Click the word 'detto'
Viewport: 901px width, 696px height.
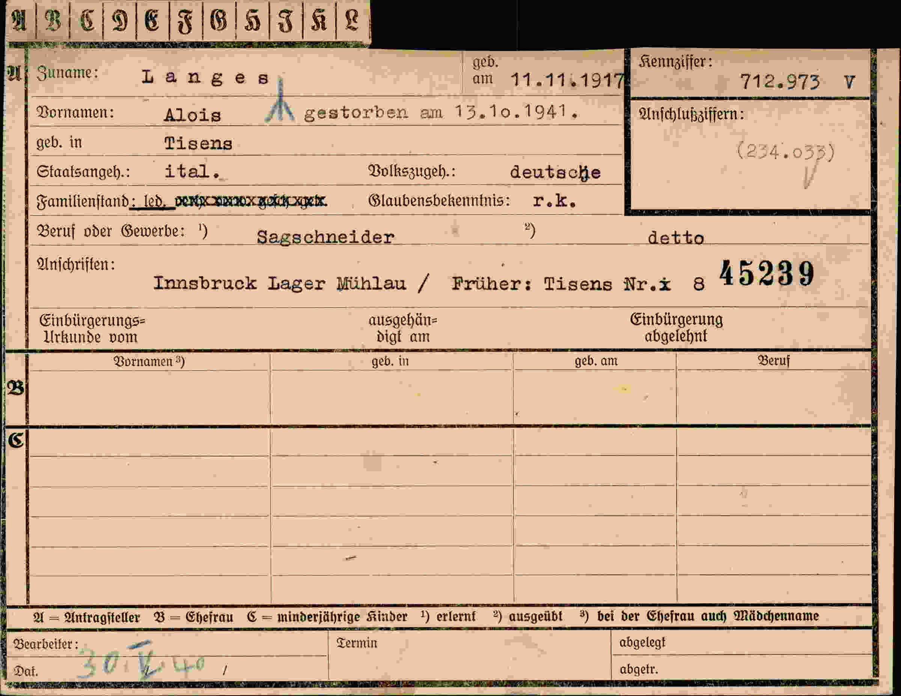click(x=676, y=238)
